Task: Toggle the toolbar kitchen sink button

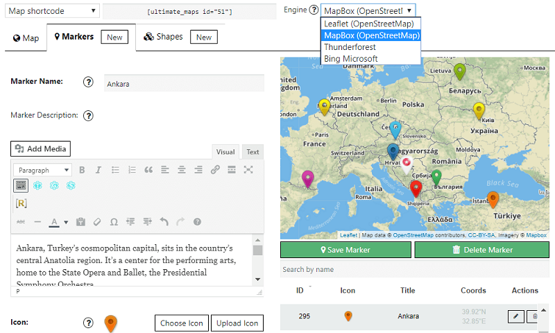Action: point(21,185)
